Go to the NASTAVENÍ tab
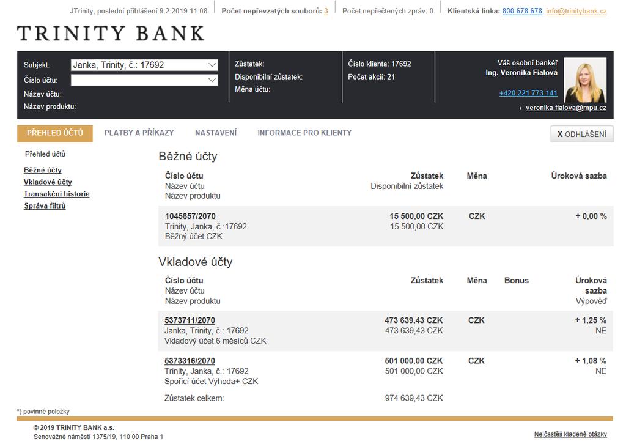This screenshot has height=444, width=626. [216, 133]
